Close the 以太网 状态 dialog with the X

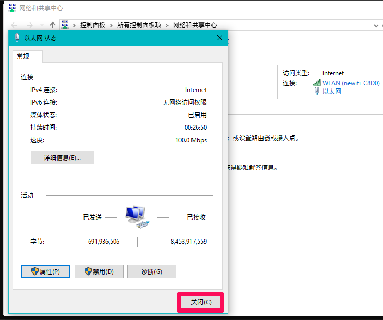point(220,38)
